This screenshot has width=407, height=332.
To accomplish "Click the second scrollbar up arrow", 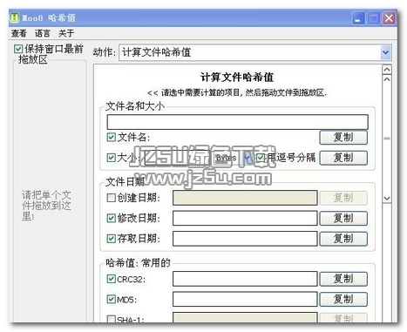I will 387,78.
